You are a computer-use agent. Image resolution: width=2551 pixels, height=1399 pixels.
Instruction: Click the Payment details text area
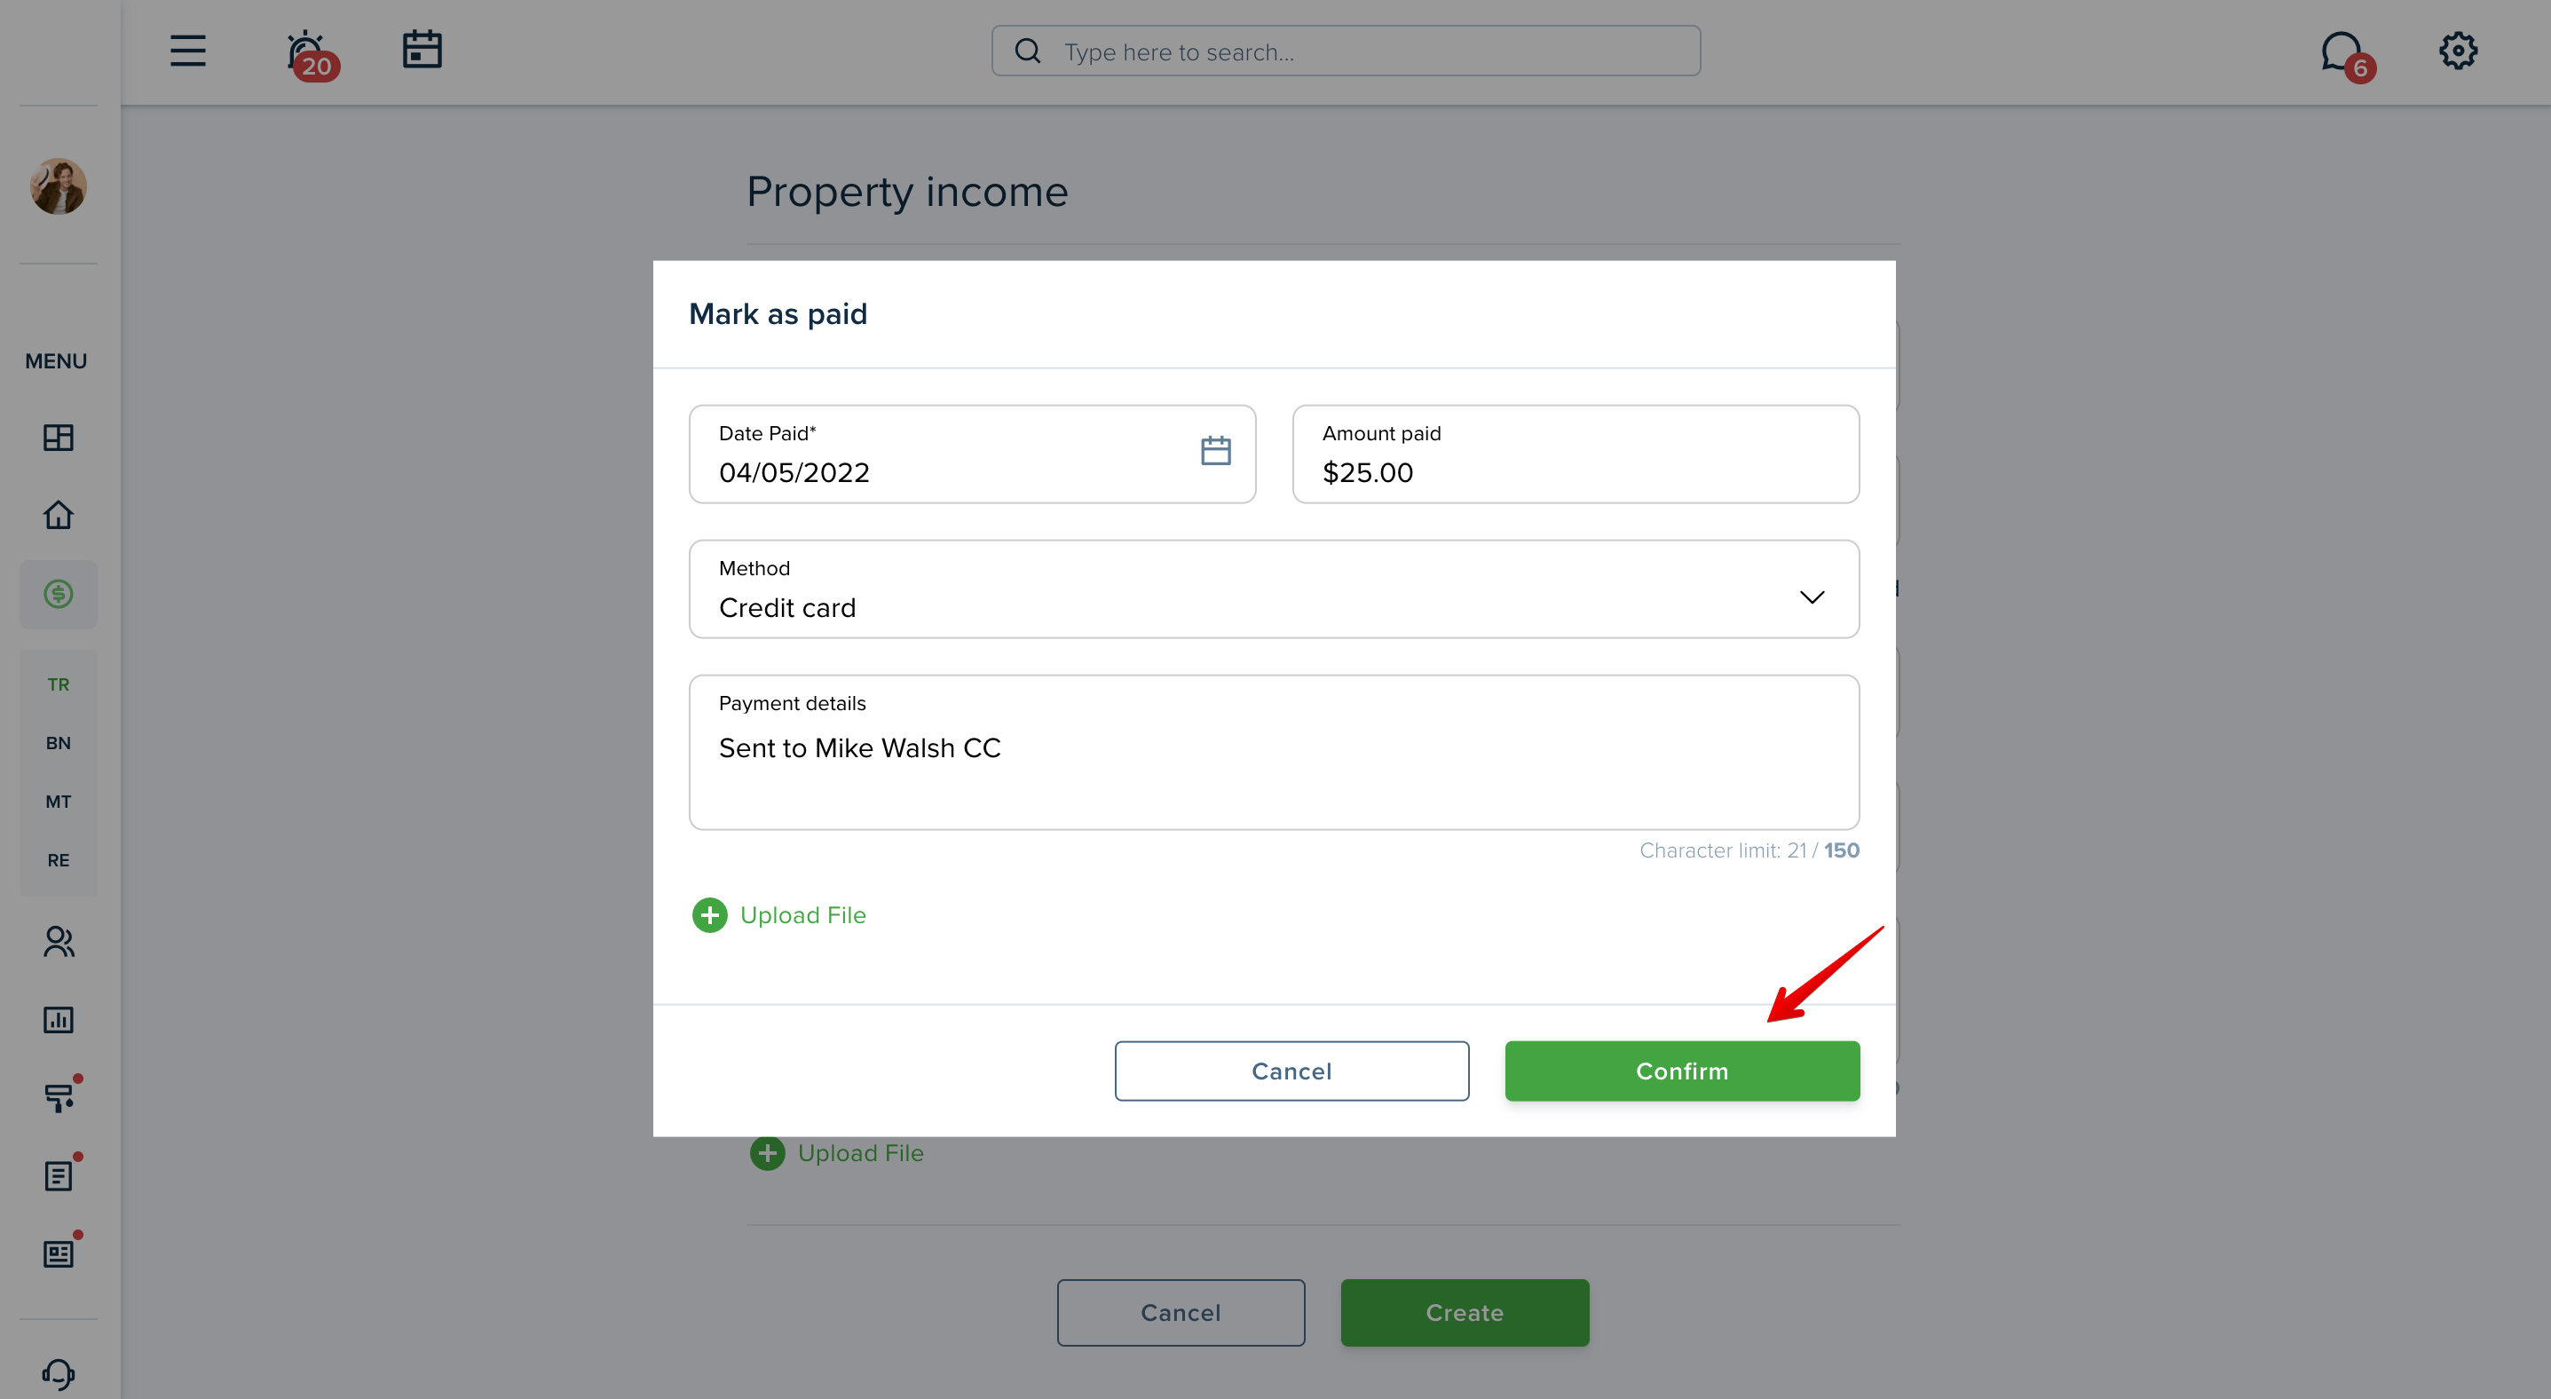click(1274, 753)
